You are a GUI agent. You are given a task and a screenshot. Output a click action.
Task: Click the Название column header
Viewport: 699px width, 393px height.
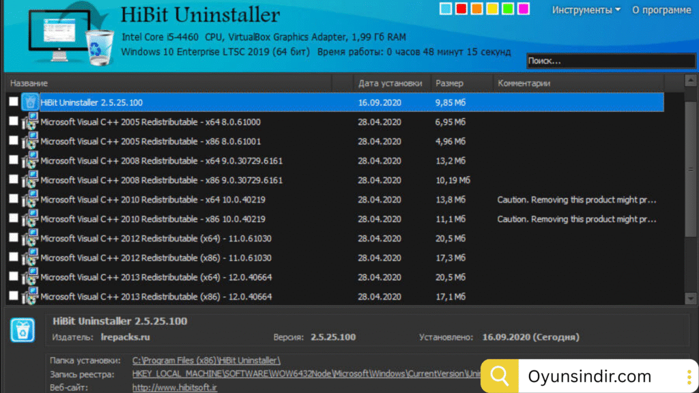pos(29,83)
